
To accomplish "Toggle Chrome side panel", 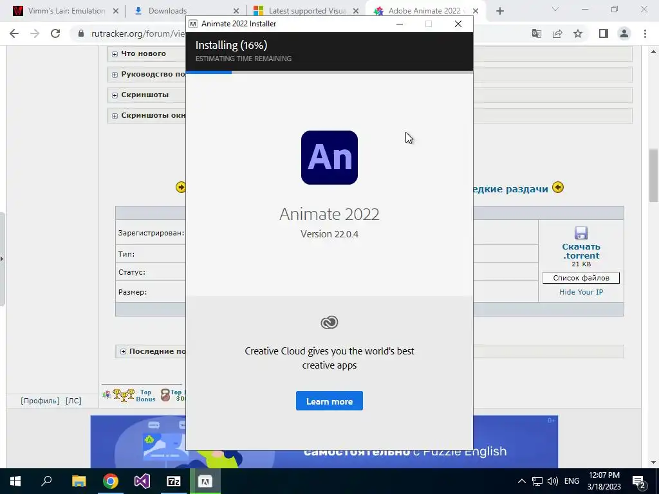I will (x=604, y=33).
